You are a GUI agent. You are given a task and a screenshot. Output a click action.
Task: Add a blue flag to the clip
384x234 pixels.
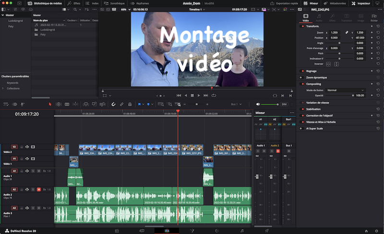click(139, 104)
